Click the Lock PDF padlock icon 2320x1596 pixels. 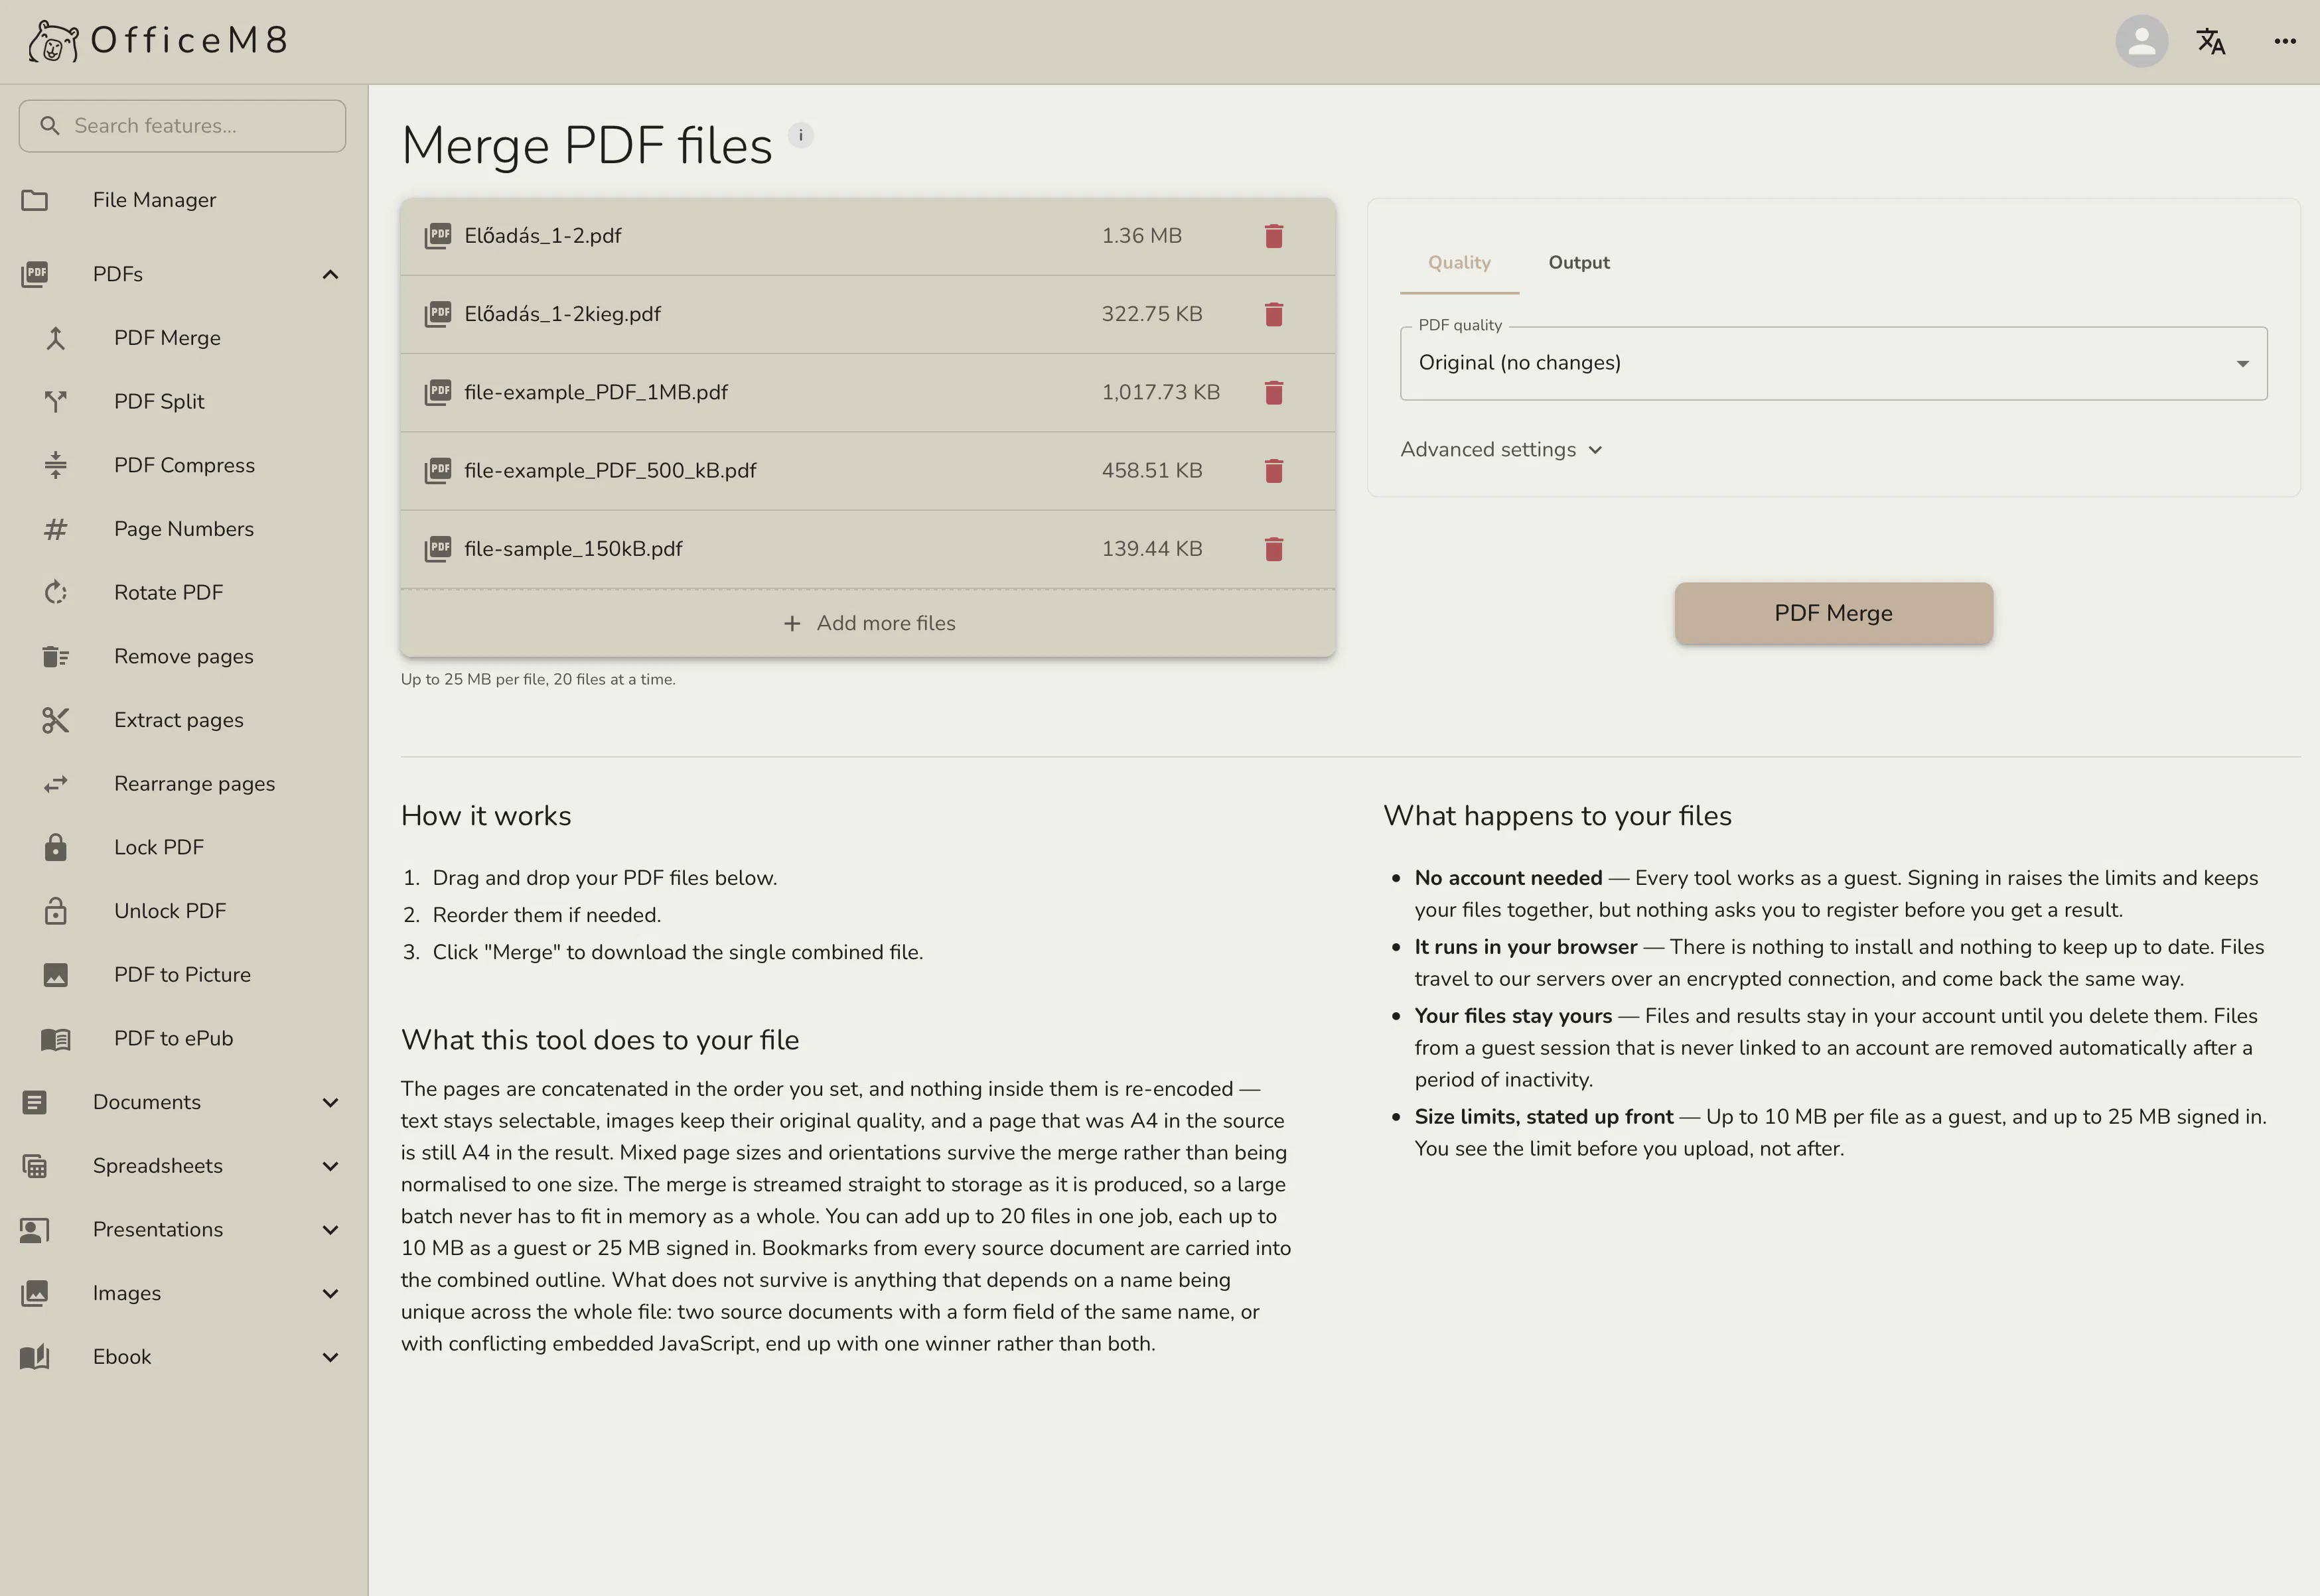(x=56, y=847)
